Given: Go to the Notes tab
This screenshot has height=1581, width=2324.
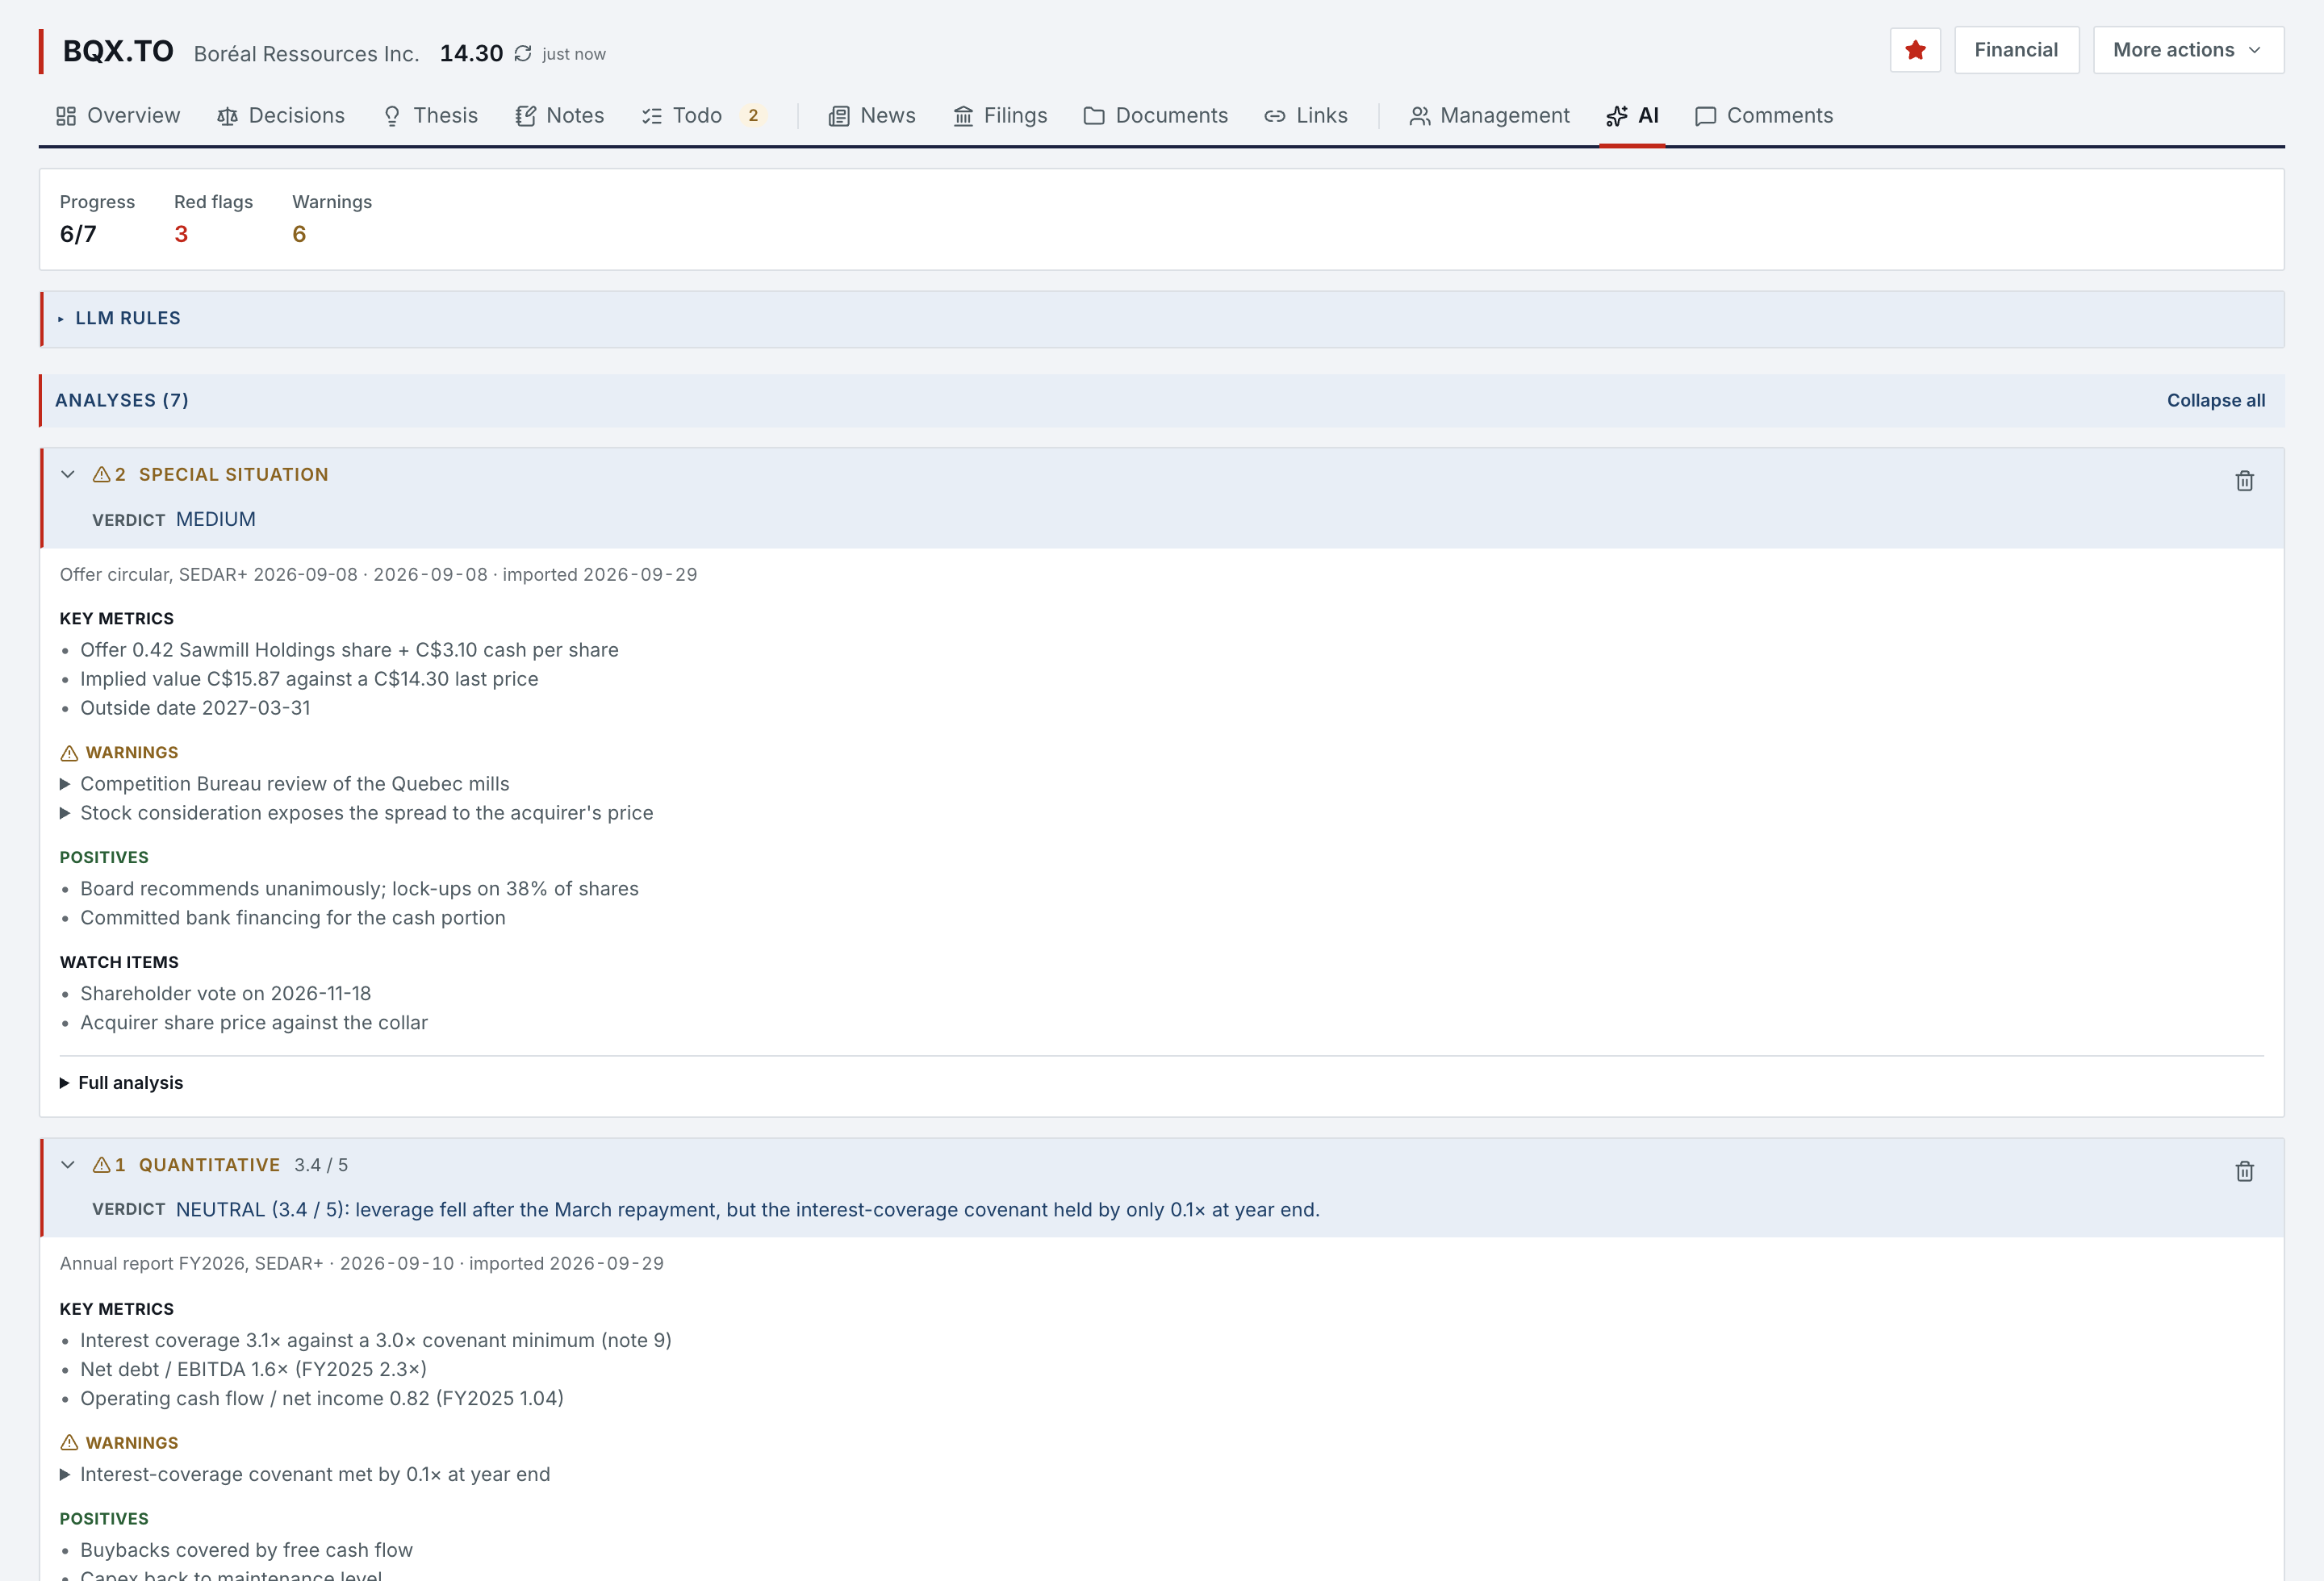Looking at the screenshot, I should (560, 115).
